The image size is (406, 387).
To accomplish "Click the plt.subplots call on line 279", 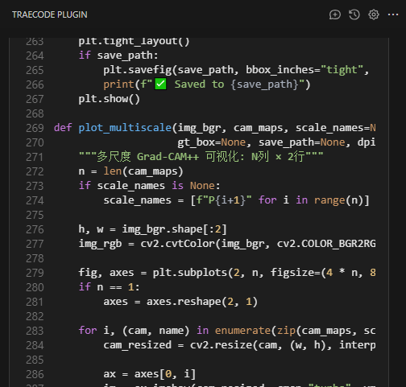I will [190, 273].
